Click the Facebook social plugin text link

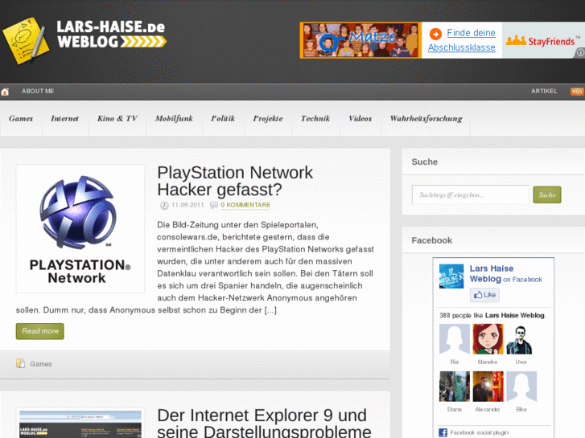(479, 432)
